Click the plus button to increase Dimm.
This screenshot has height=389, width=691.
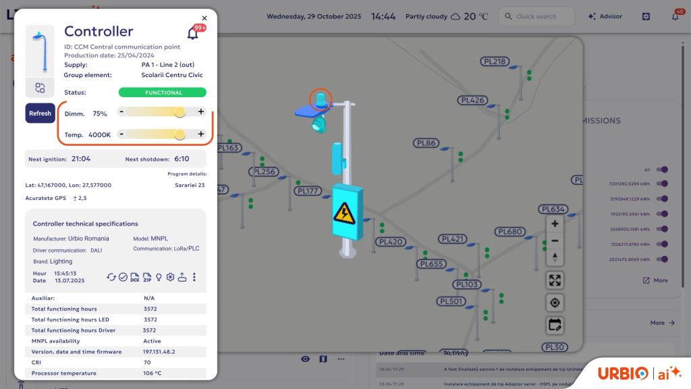coord(201,111)
